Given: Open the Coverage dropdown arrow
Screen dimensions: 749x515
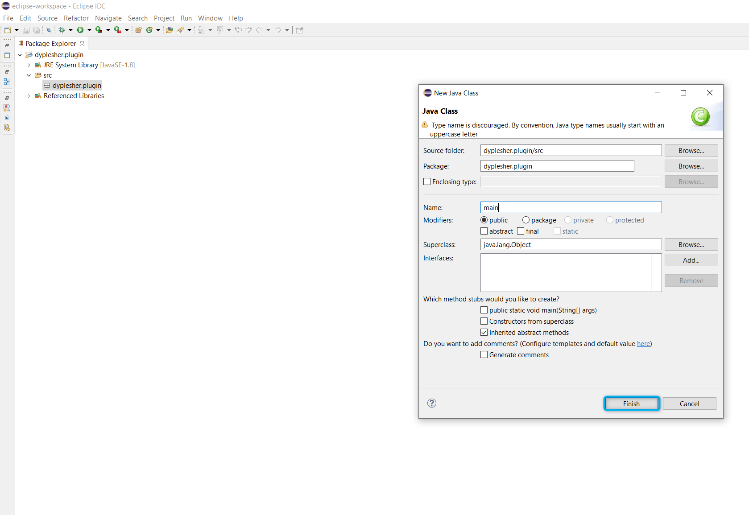Looking at the screenshot, I should point(108,30).
